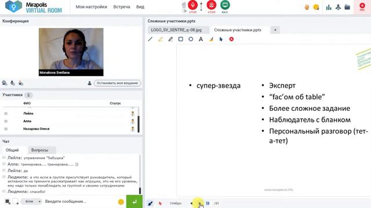
Task: Stop the webcam broadcast
Action: [x=211, y=5]
